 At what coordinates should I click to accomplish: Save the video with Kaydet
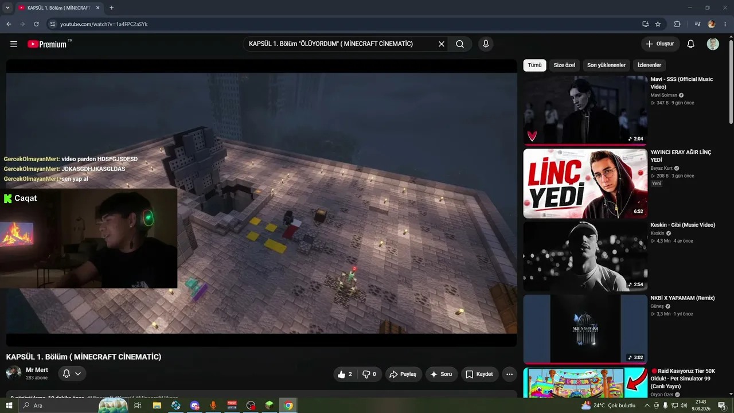(479, 374)
